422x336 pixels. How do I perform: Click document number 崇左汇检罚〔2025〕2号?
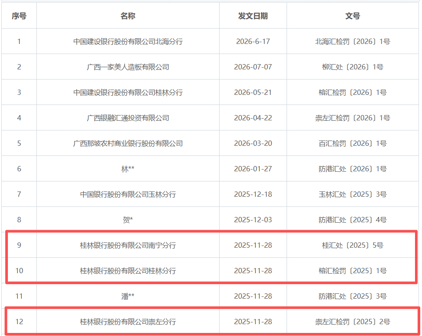[x=353, y=322]
